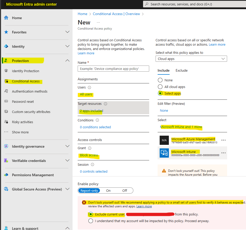Open Risky activities menu item
The height and width of the screenshot is (230, 246).
(x=22, y=122)
